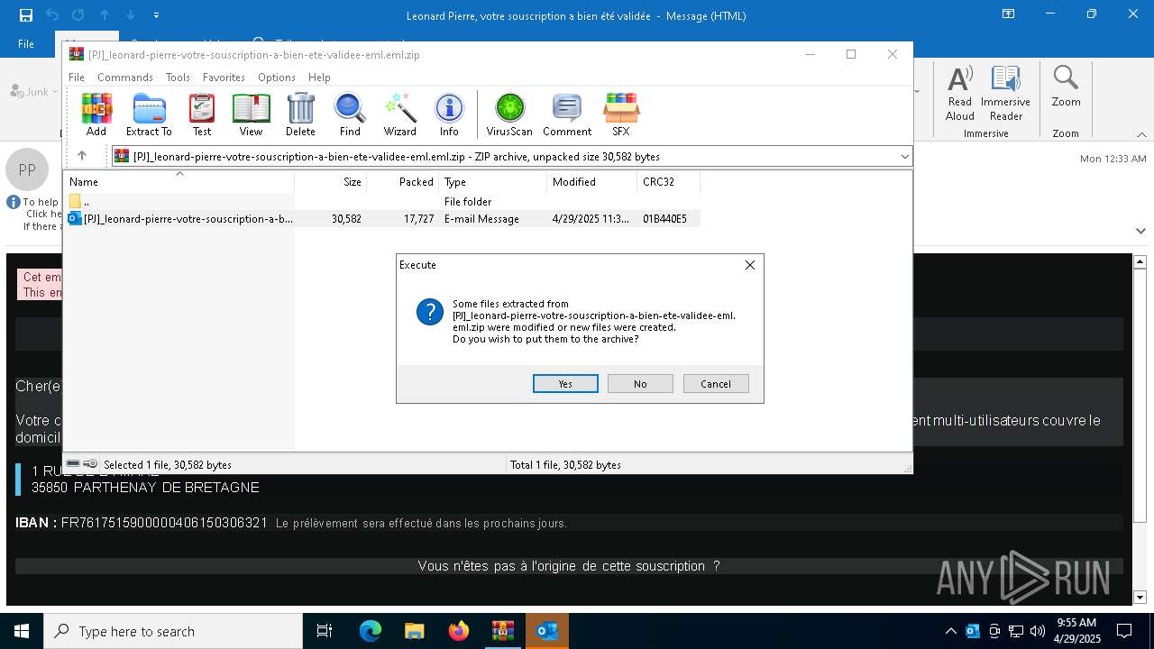Open the Commands menu
The image size is (1154, 649).
point(125,78)
